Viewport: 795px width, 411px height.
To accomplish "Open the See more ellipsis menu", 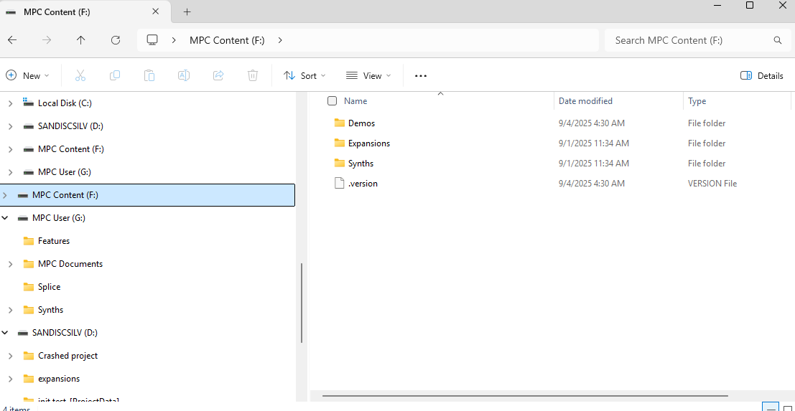I will tap(421, 76).
